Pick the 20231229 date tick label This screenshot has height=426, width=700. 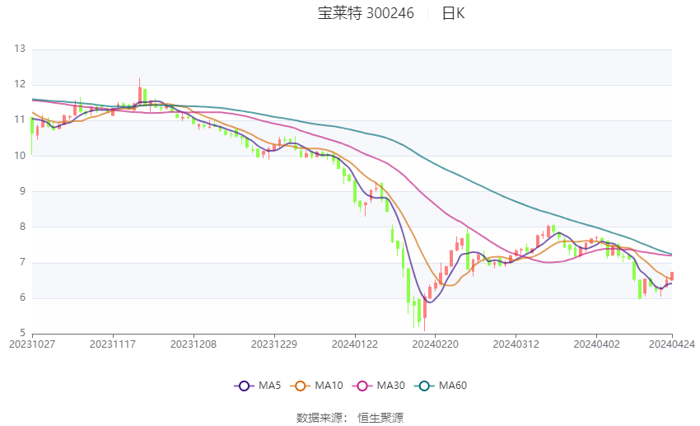(274, 344)
